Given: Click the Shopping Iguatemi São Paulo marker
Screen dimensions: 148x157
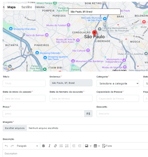Looking at the screenshot, I should 45,57.
